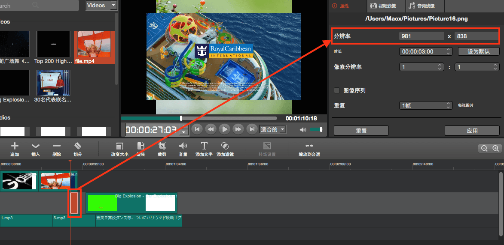Rewind the preview playback
Viewport: 504px width, 245px height.
pos(211,129)
